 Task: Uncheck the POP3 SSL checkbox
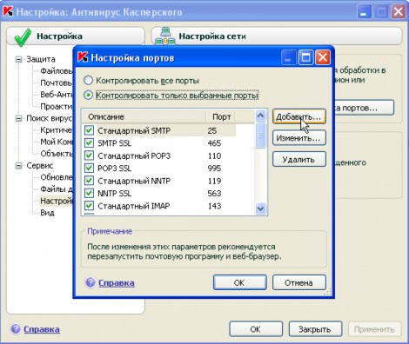(x=89, y=168)
